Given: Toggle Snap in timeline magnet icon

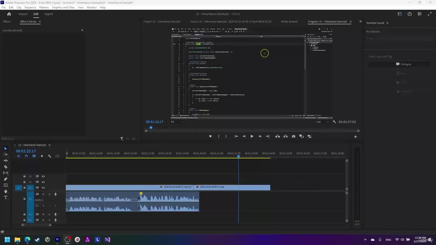Looking at the screenshot, I should point(26,156).
